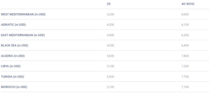Screen dimensions: 209x94
Task: Click the 5,600 Algeria 20' rate
Action: pyautogui.click(x=110, y=56)
